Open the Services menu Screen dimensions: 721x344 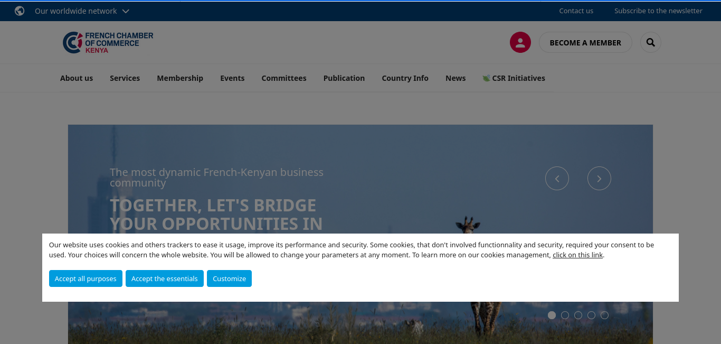click(125, 78)
